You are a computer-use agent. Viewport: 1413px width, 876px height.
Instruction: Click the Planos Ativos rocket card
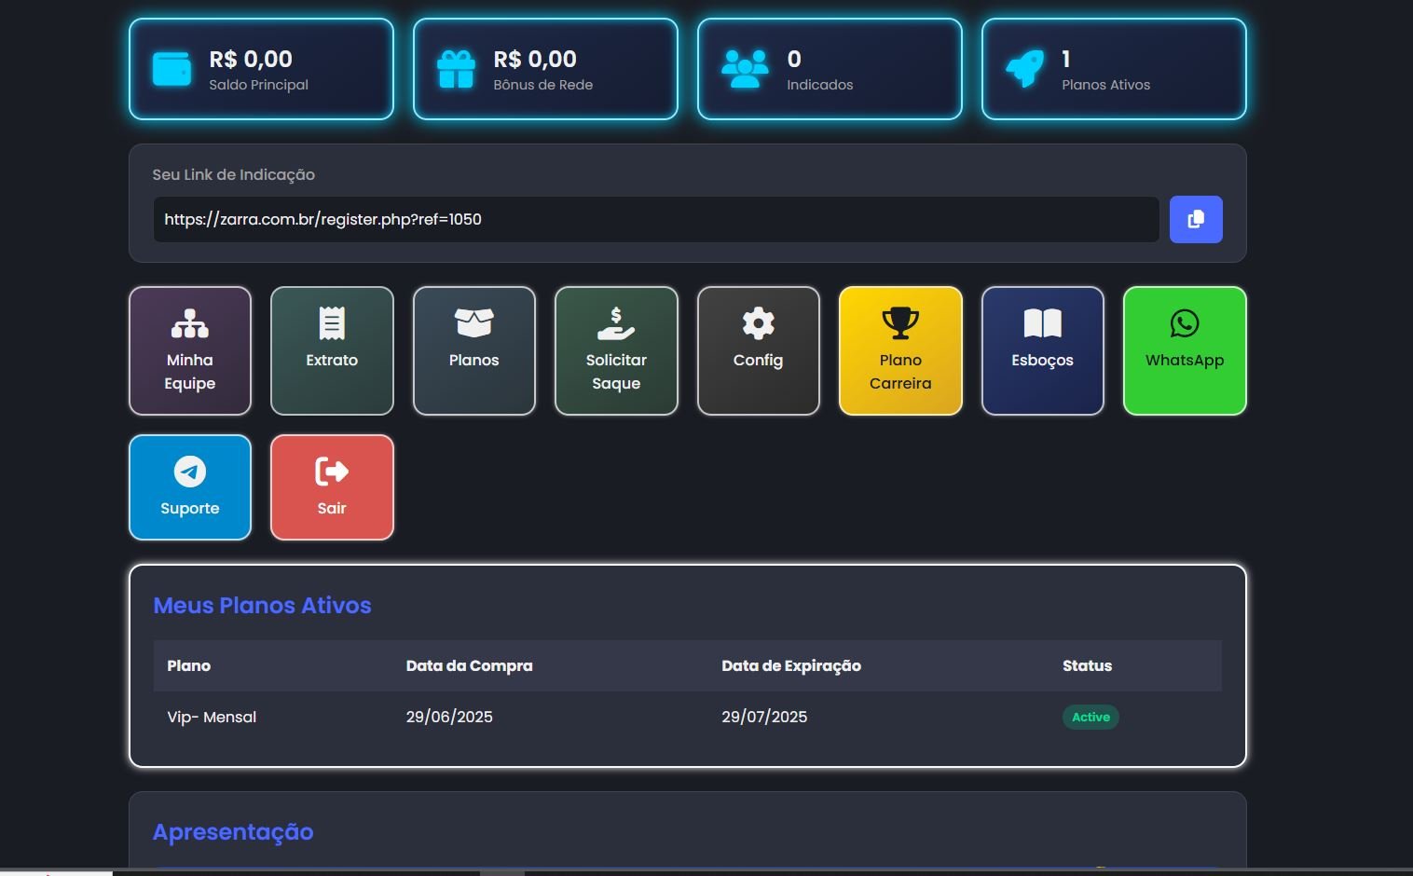tap(1114, 70)
